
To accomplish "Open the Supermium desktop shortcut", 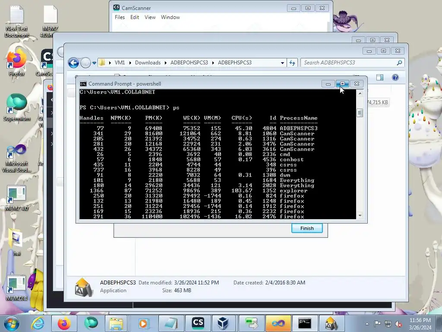I will pyautogui.click(x=17, y=107).
